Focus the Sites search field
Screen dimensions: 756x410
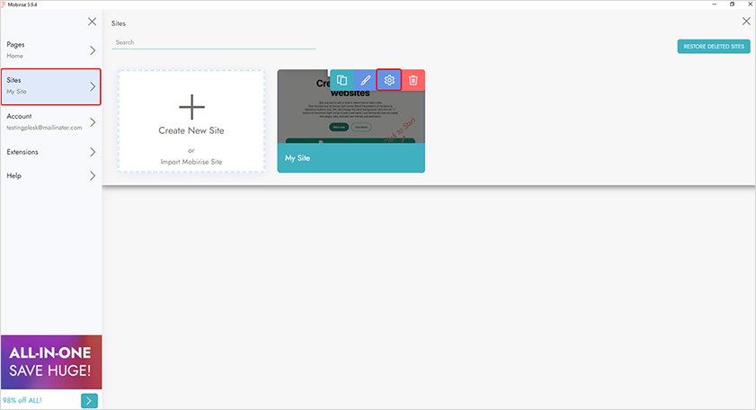click(x=214, y=42)
